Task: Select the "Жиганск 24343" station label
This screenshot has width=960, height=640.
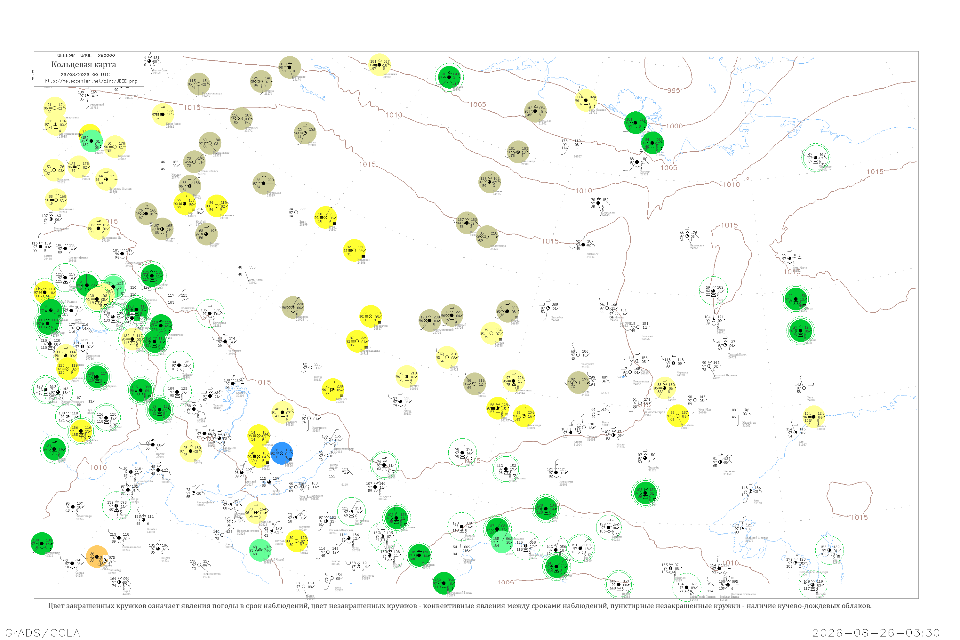Action: (x=592, y=255)
